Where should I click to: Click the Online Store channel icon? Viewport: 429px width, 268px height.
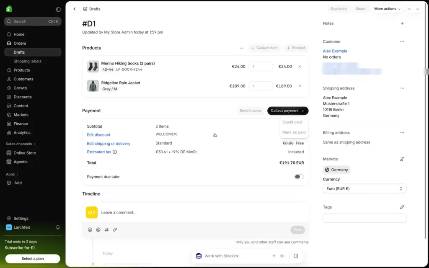pos(9,153)
